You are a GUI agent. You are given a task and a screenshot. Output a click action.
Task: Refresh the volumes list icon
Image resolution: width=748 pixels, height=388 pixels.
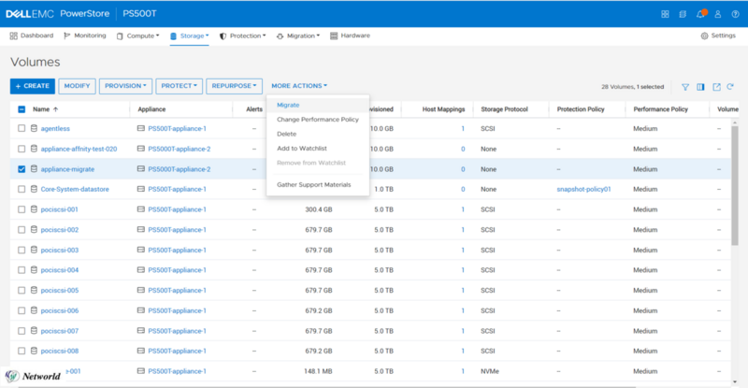(x=730, y=86)
